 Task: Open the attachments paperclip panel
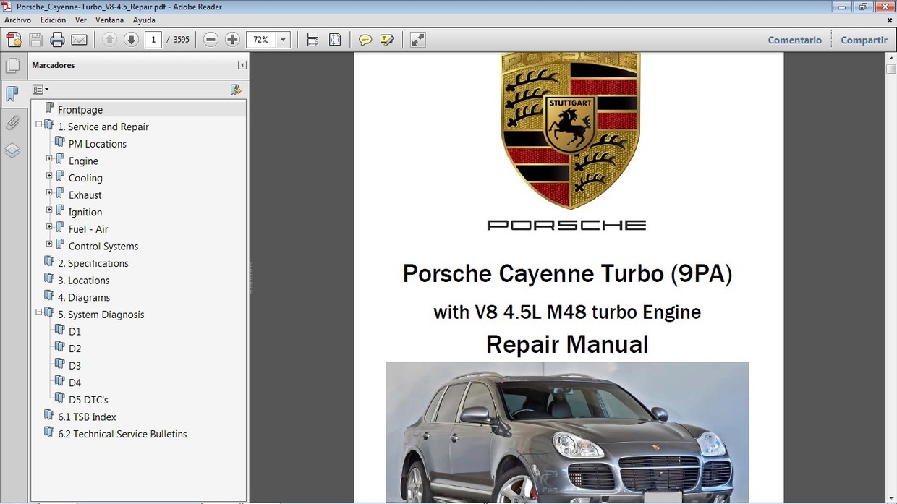pyautogui.click(x=13, y=122)
